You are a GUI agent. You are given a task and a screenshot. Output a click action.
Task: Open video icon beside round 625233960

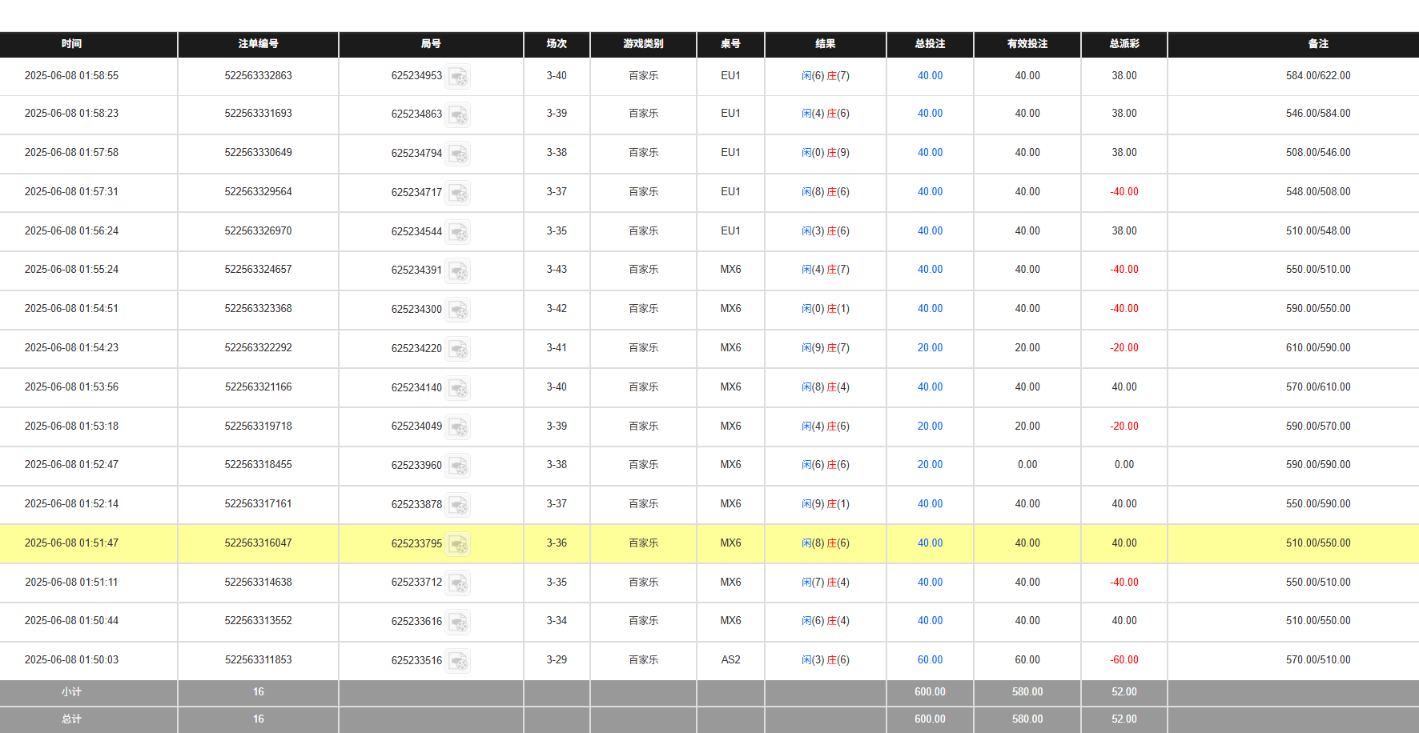point(458,466)
